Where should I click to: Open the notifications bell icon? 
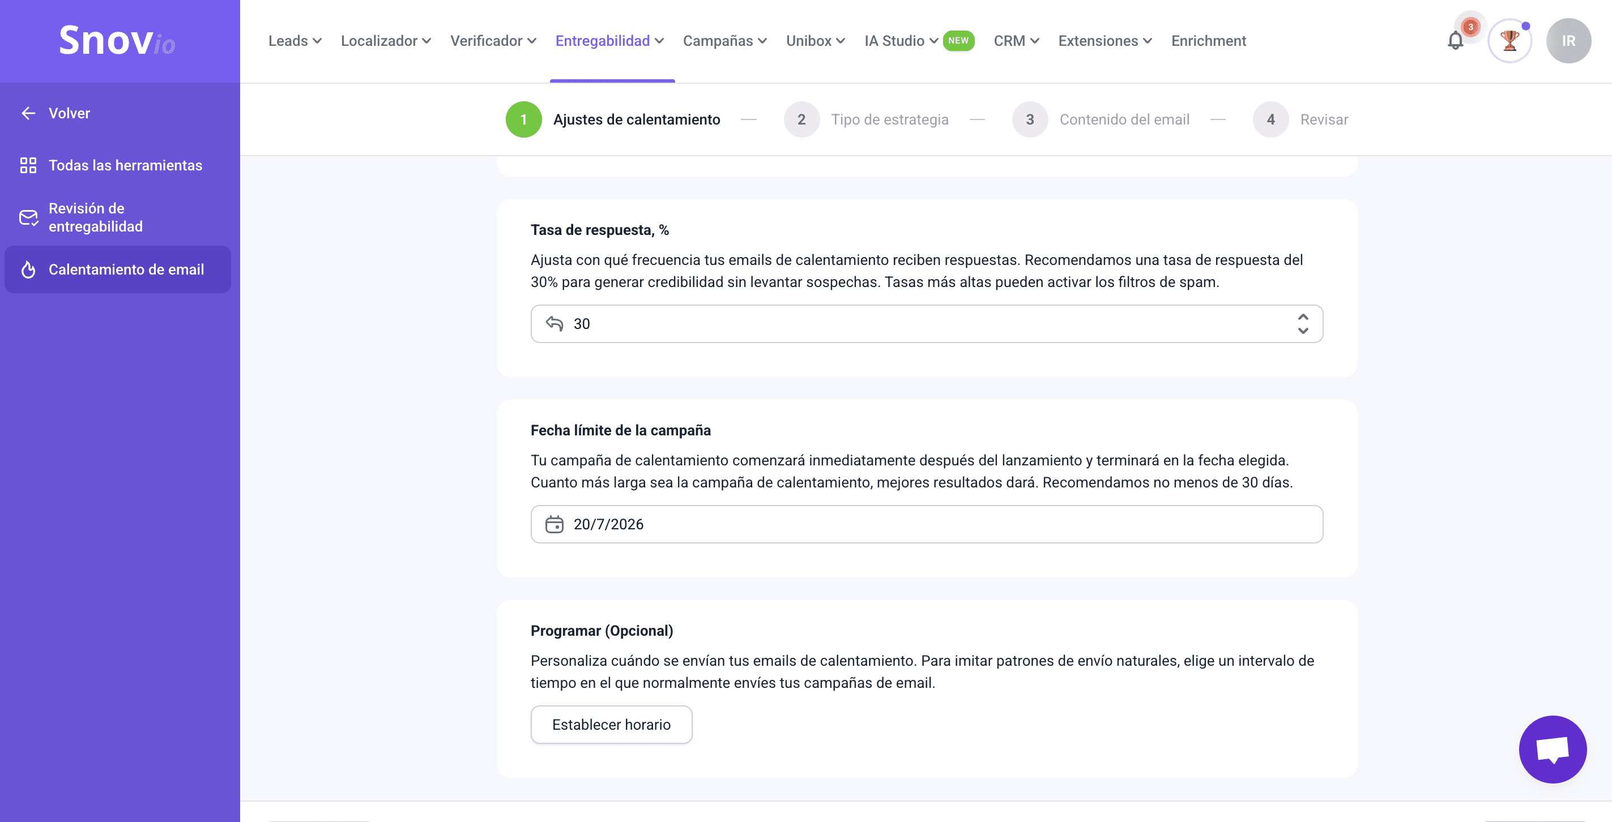point(1455,40)
